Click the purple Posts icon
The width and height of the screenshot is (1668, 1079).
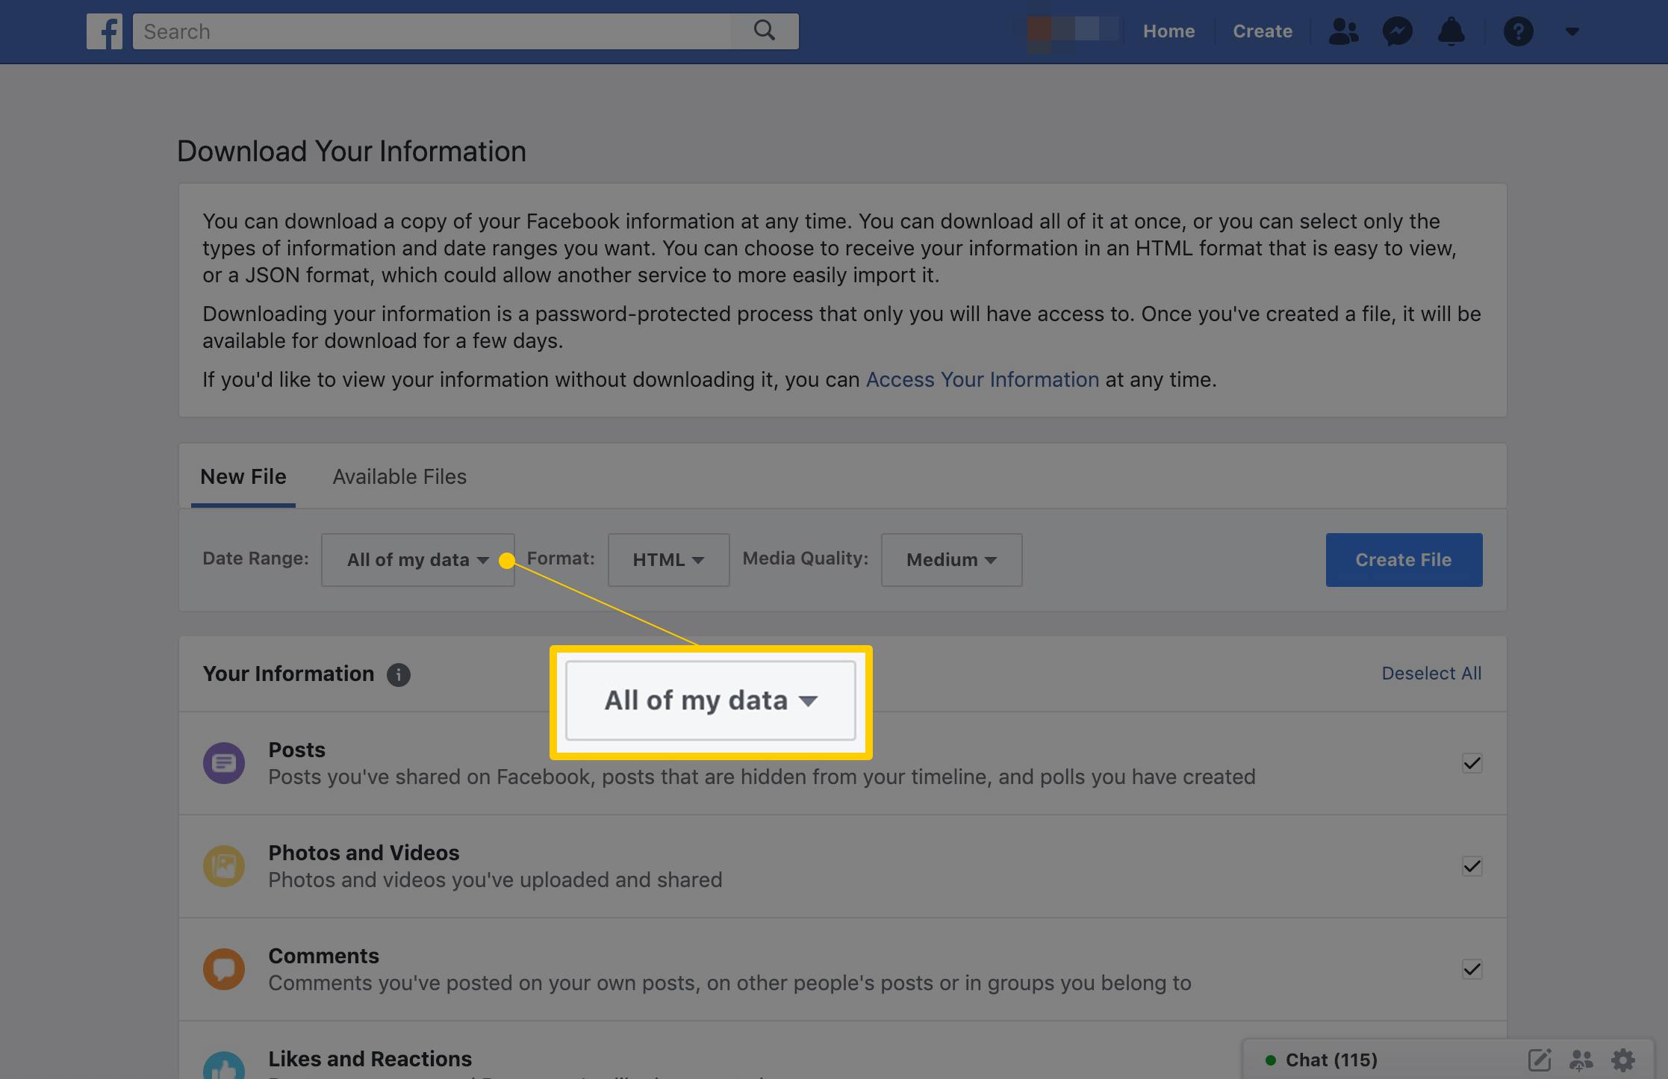(224, 762)
